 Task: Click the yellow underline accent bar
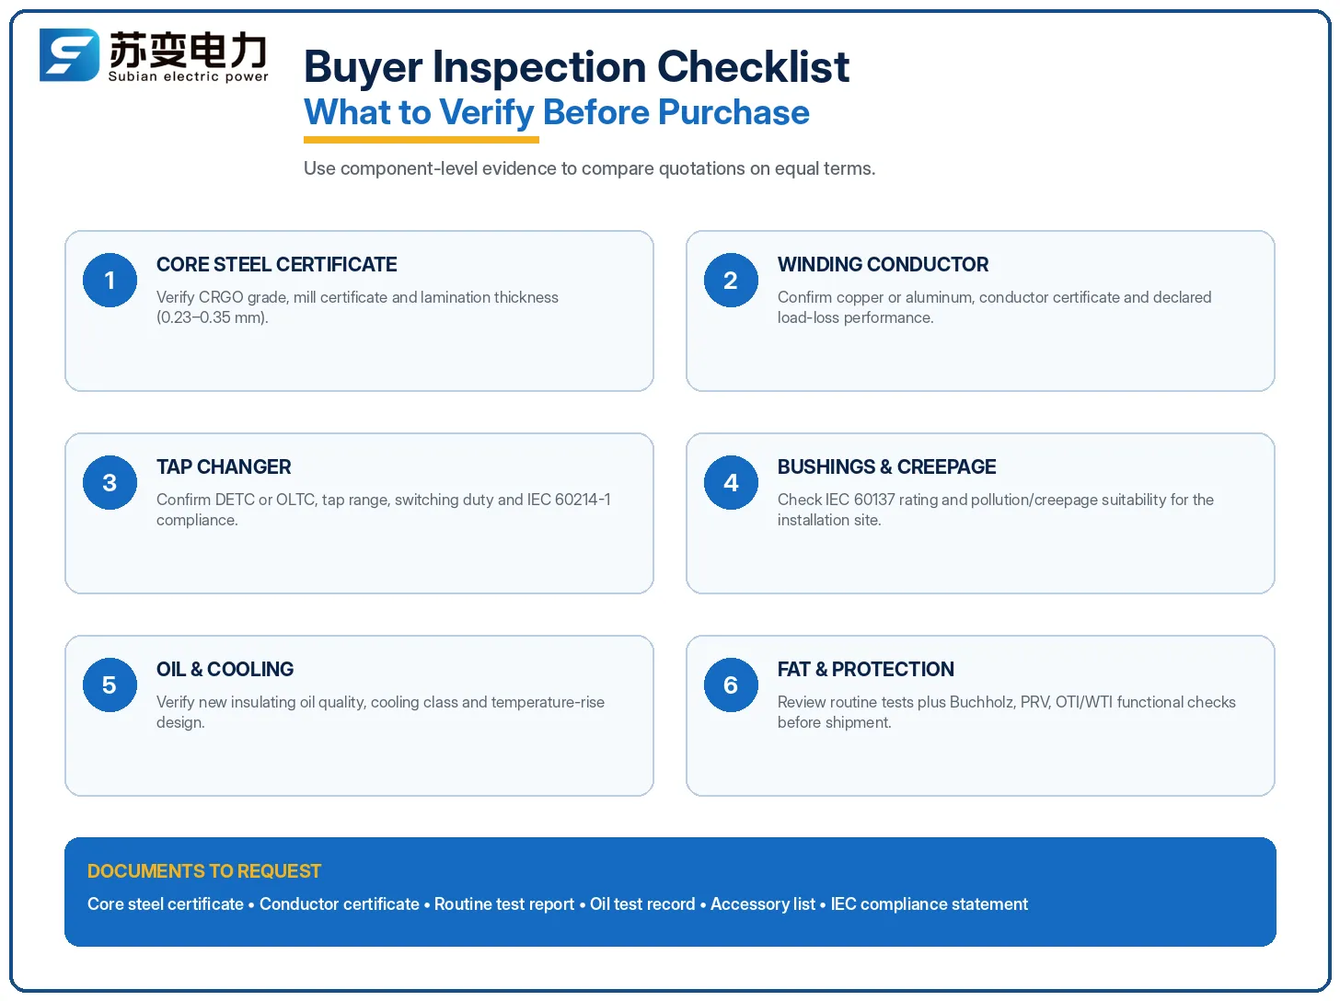tap(422, 140)
